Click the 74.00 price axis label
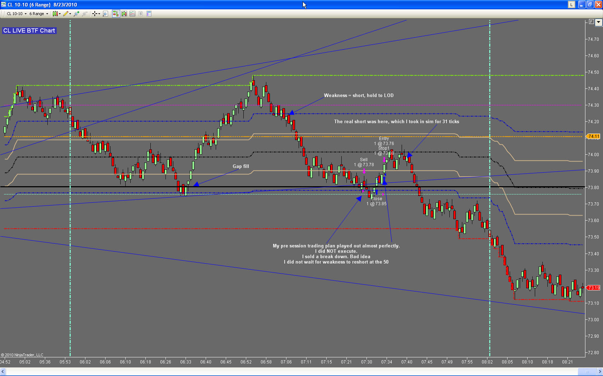603x376 pixels. coord(594,155)
